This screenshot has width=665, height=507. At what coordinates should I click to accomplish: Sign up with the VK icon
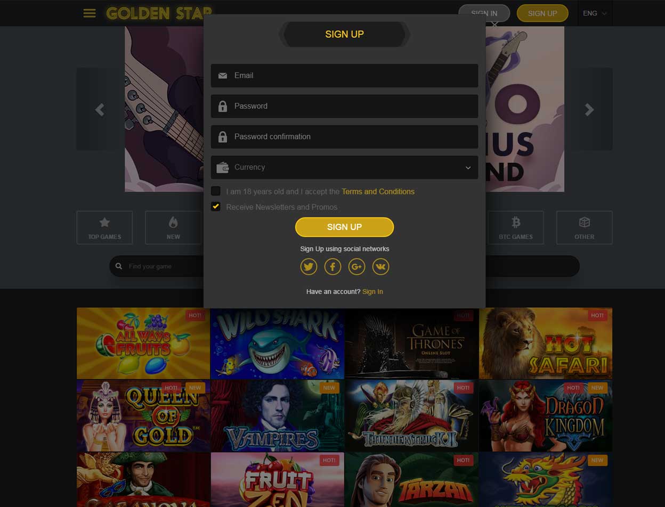pyautogui.click(x=380, y=266)
